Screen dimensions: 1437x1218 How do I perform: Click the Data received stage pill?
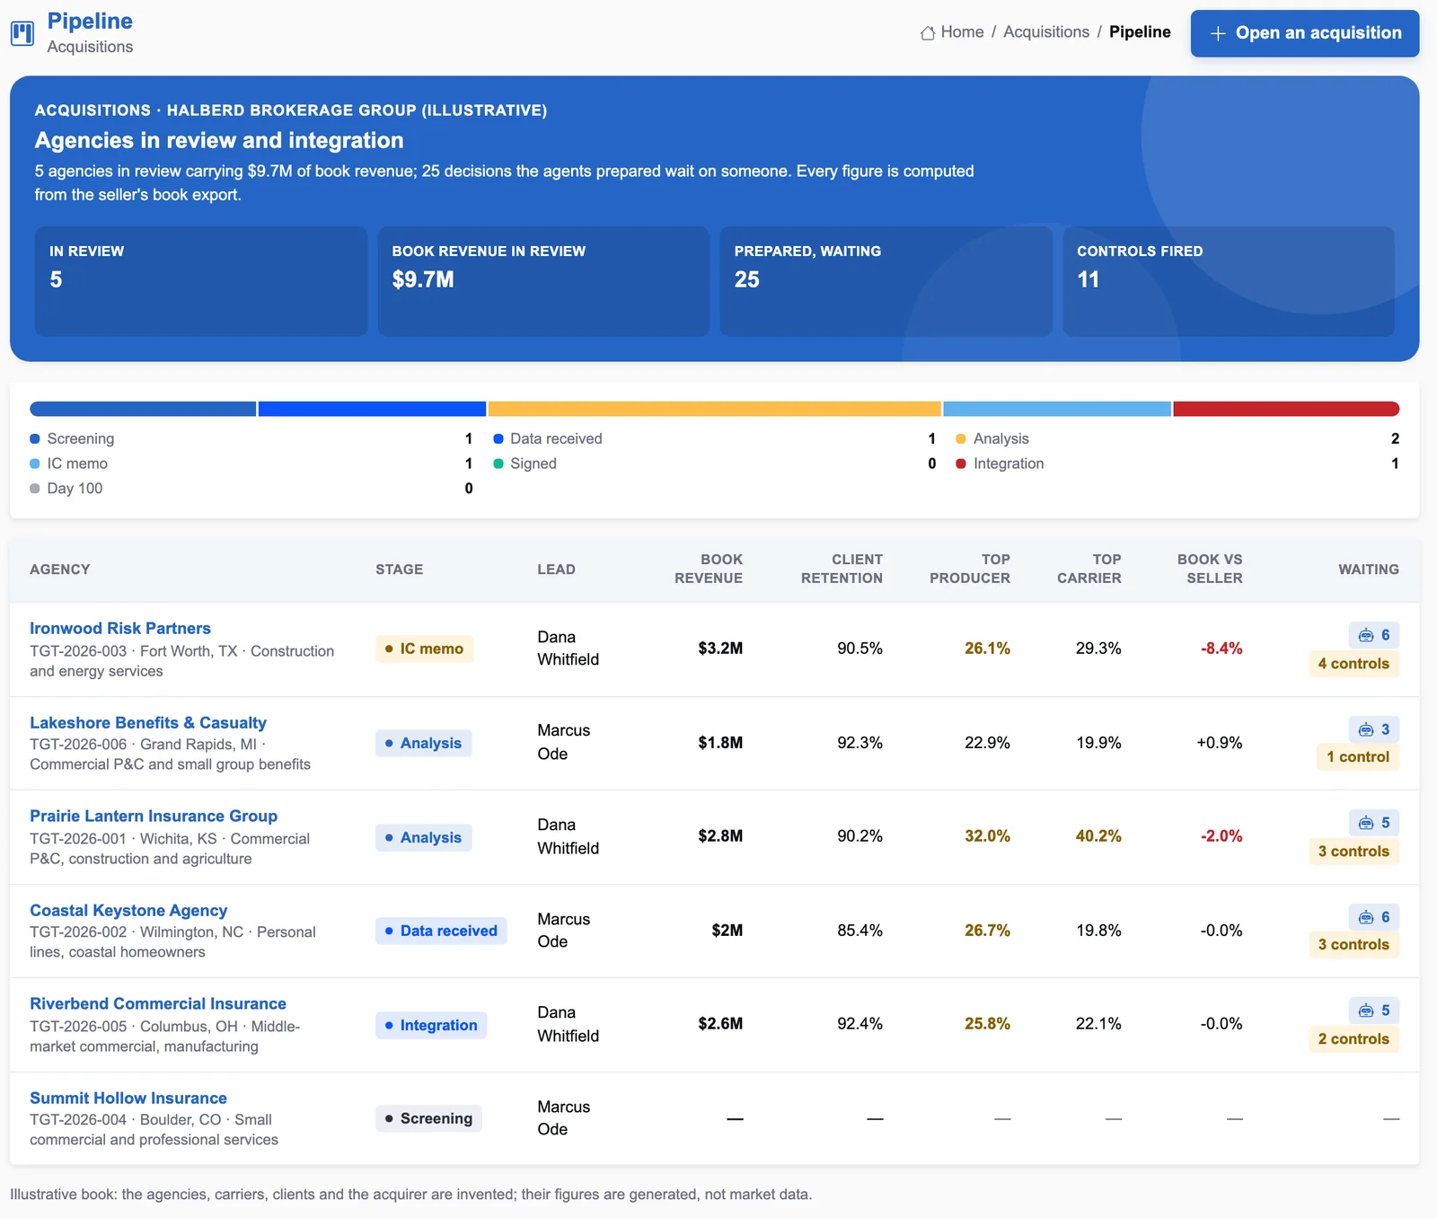(441, 931)
